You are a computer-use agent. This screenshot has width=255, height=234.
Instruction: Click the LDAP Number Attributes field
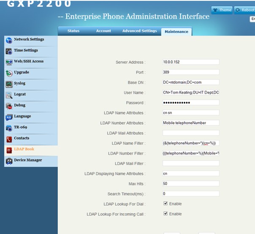191,122
